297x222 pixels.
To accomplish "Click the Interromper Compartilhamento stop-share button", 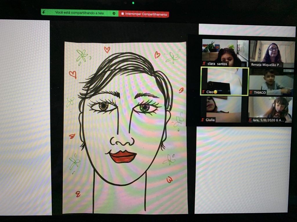I will pyautogui.click(x=144, y=14).
